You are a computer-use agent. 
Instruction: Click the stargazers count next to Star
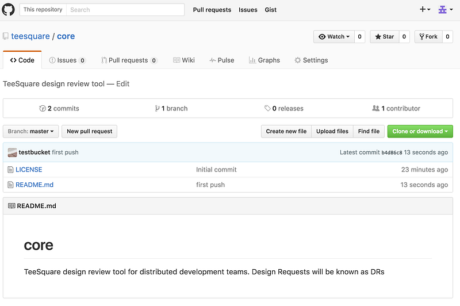pos(404,37)
